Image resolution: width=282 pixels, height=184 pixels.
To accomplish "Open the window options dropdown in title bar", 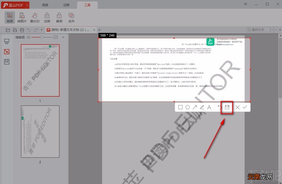I will point(245,4).
